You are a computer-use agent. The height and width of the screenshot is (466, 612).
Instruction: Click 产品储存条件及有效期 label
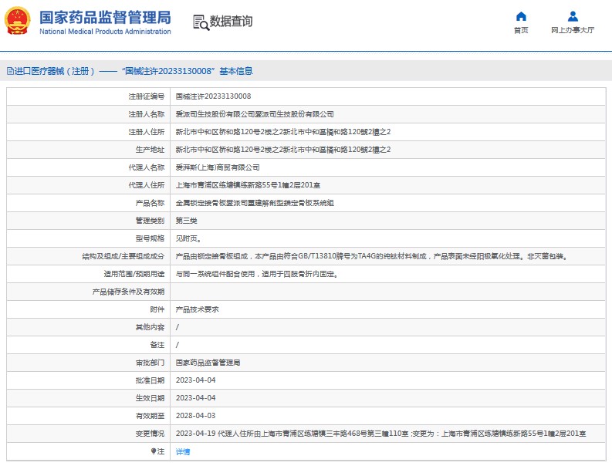coord(128,292)
